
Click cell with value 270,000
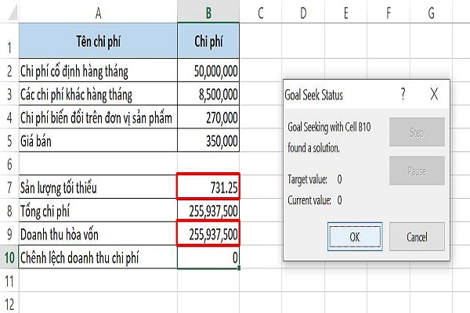pos(209,118)
